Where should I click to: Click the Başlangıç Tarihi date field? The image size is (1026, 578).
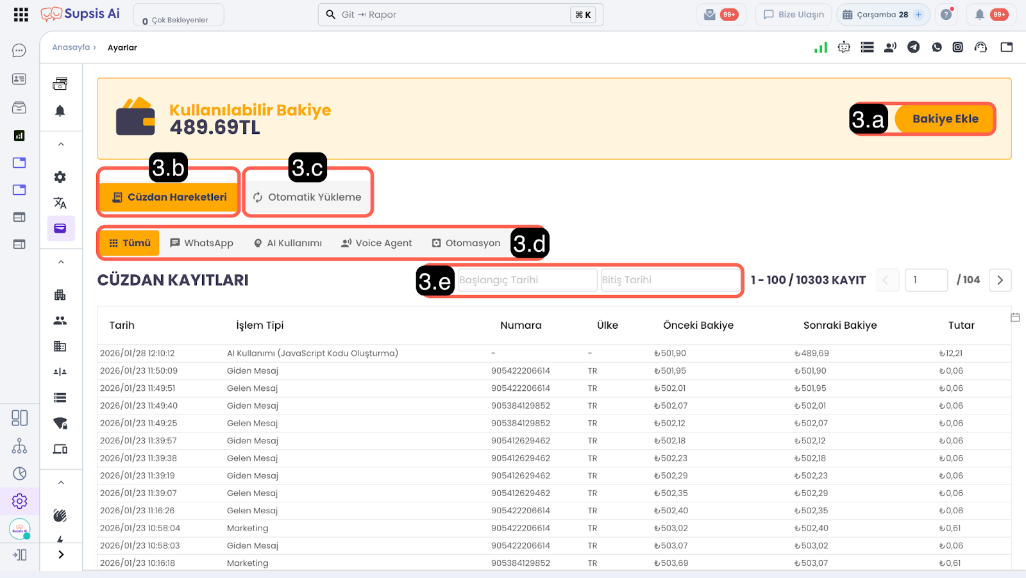coord(526,280)
